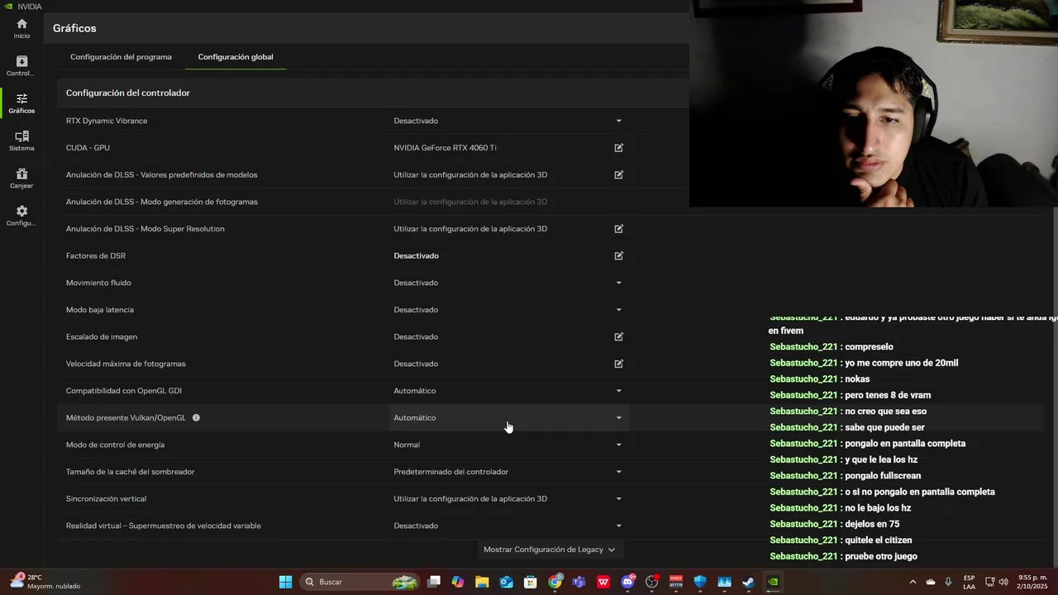Click chat message "dejelos en 75"
The width and height of the screenshot is (1058, 595).
[872, 524]
